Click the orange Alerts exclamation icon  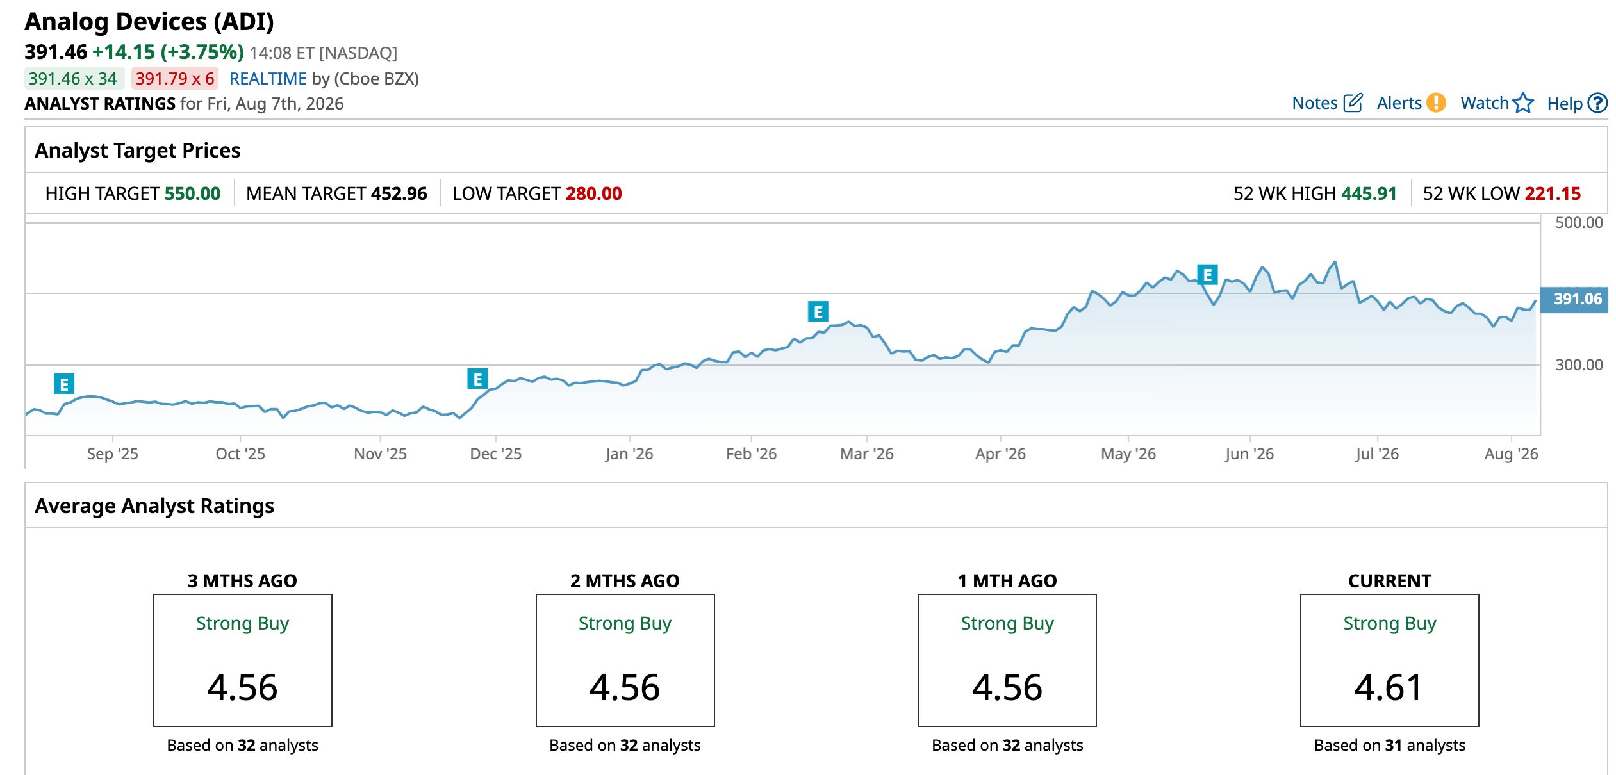coord(1437,103)
